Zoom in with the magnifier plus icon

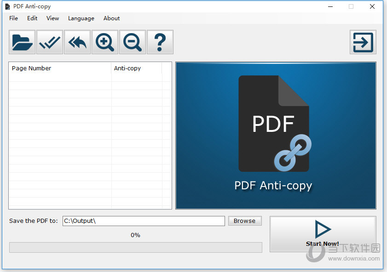click(x=105, y=42)
